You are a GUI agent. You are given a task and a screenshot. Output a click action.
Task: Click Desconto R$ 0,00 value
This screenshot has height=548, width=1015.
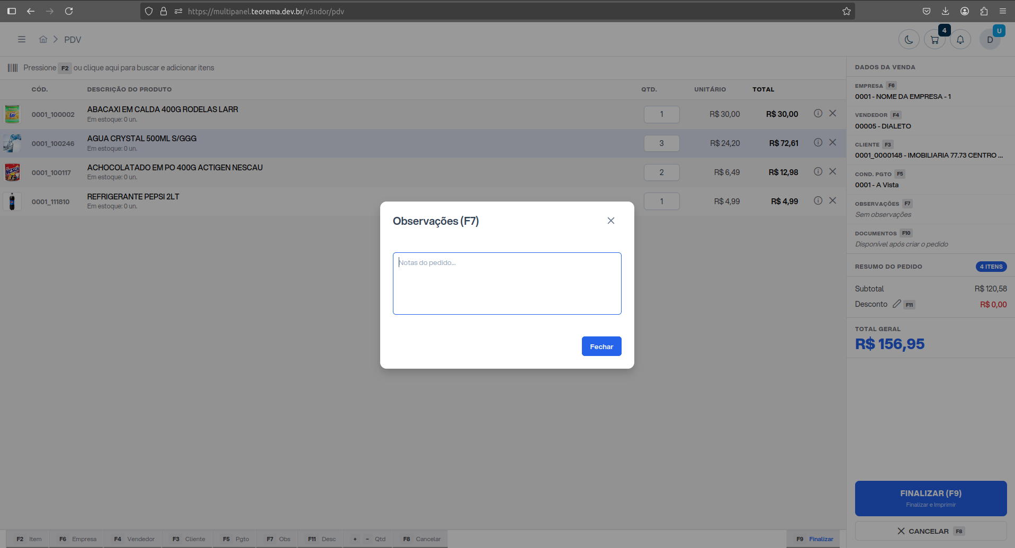pyautogui.click(x=993, y=304)
